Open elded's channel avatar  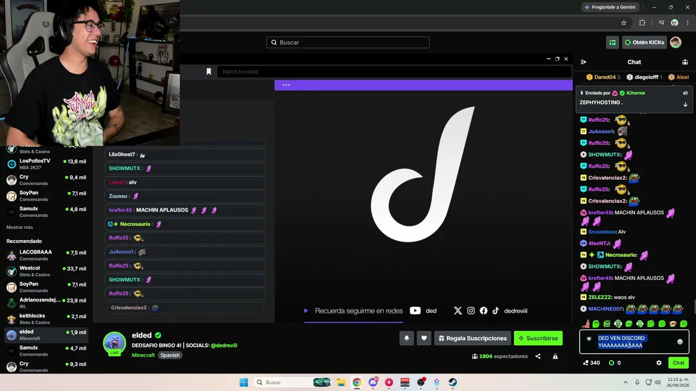click(x=115, y=343)
